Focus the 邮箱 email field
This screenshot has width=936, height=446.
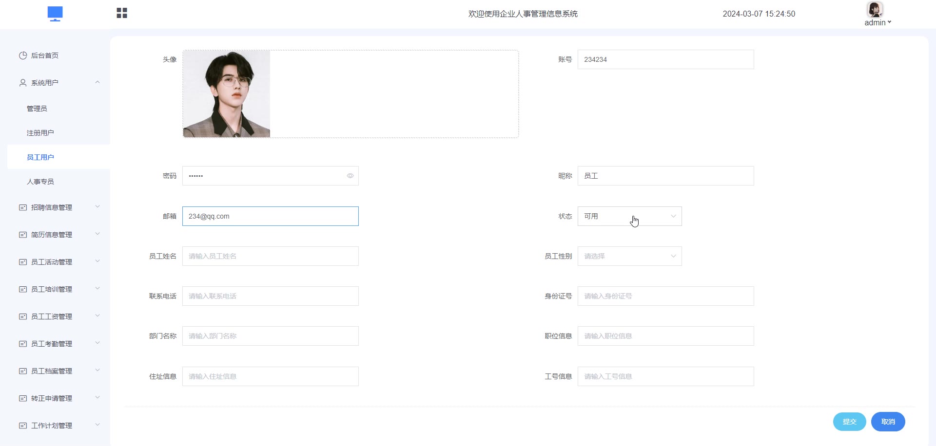click(x=270, y=216)
